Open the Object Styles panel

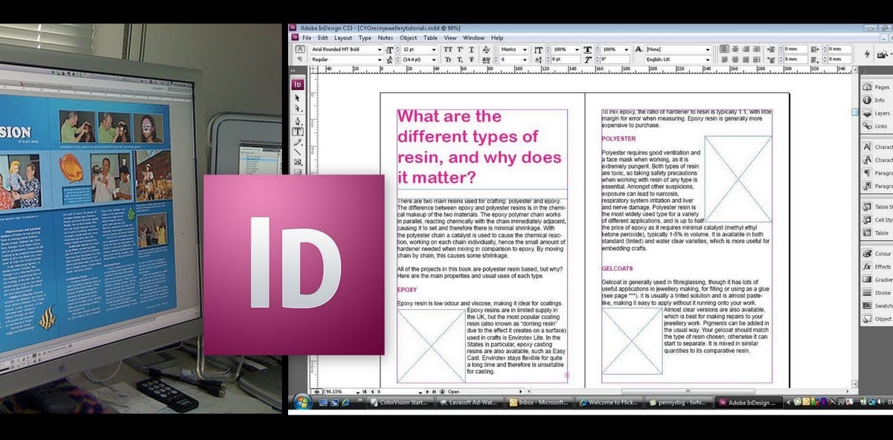click(x=877, y=319)
